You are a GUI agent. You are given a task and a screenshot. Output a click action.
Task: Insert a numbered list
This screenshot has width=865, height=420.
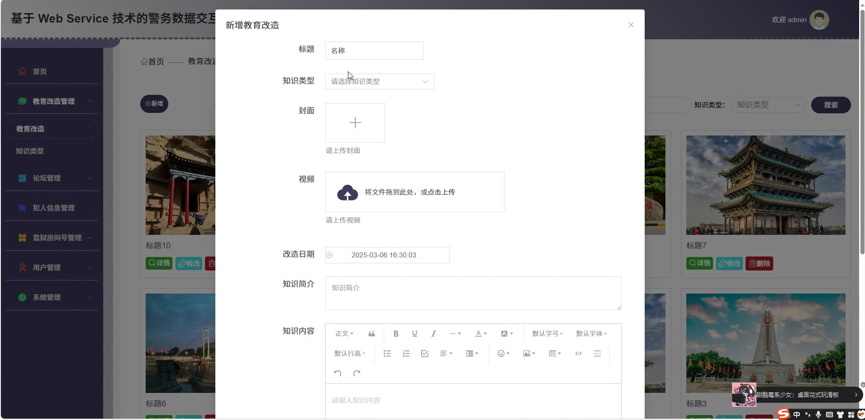pos(406,354)
